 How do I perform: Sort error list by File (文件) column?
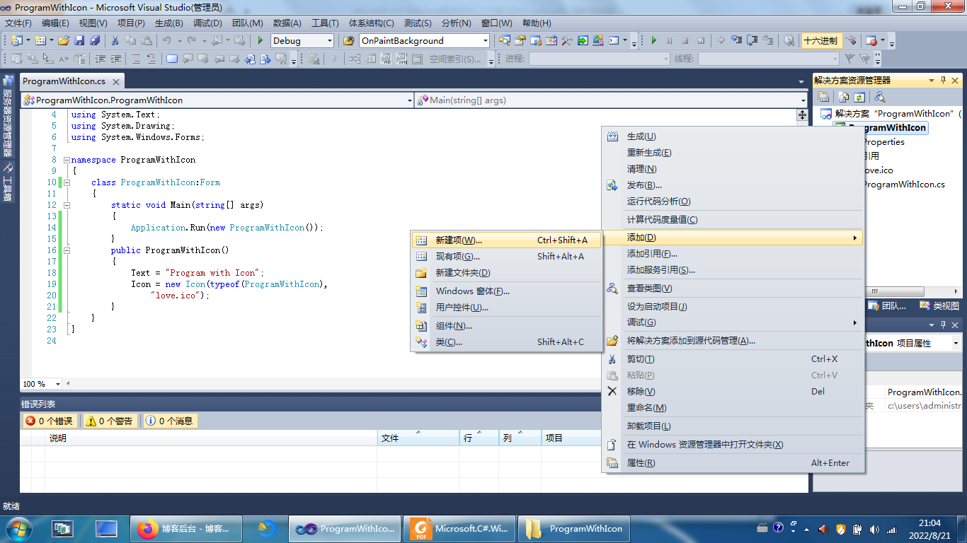point(418,438)
